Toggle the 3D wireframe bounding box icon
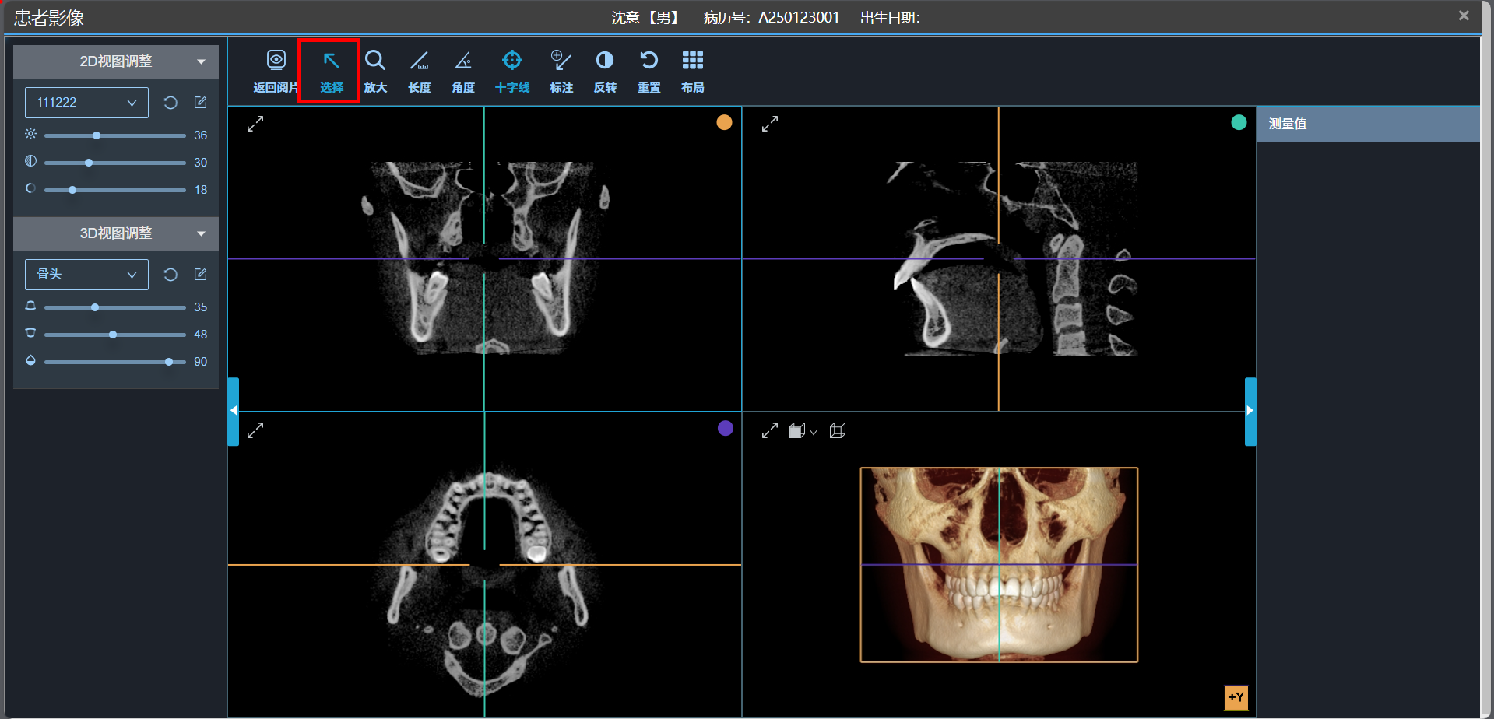 pyautogui.click(x=838, y=430)
